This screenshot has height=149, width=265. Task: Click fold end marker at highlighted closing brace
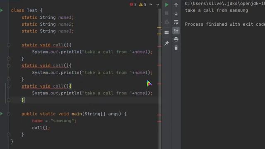[x=9, y=100]
